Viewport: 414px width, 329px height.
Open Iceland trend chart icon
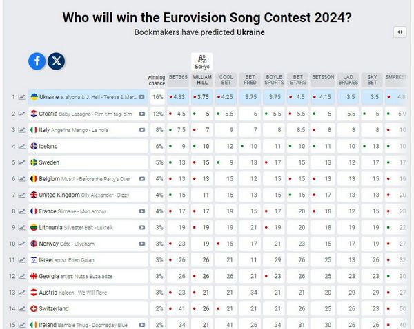click(x=21, y=146)
